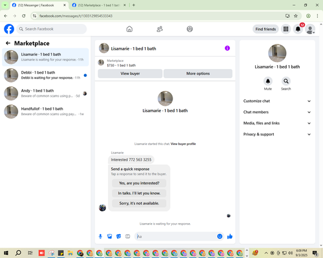The image size is (323, 258).
Task: Send a voice clip with microphone icon
Action: tap(100, 237)
